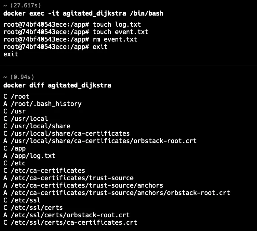Screen dimensions: 257x231
Task: Click the C marker beside /root
Action: pos(5,96)
